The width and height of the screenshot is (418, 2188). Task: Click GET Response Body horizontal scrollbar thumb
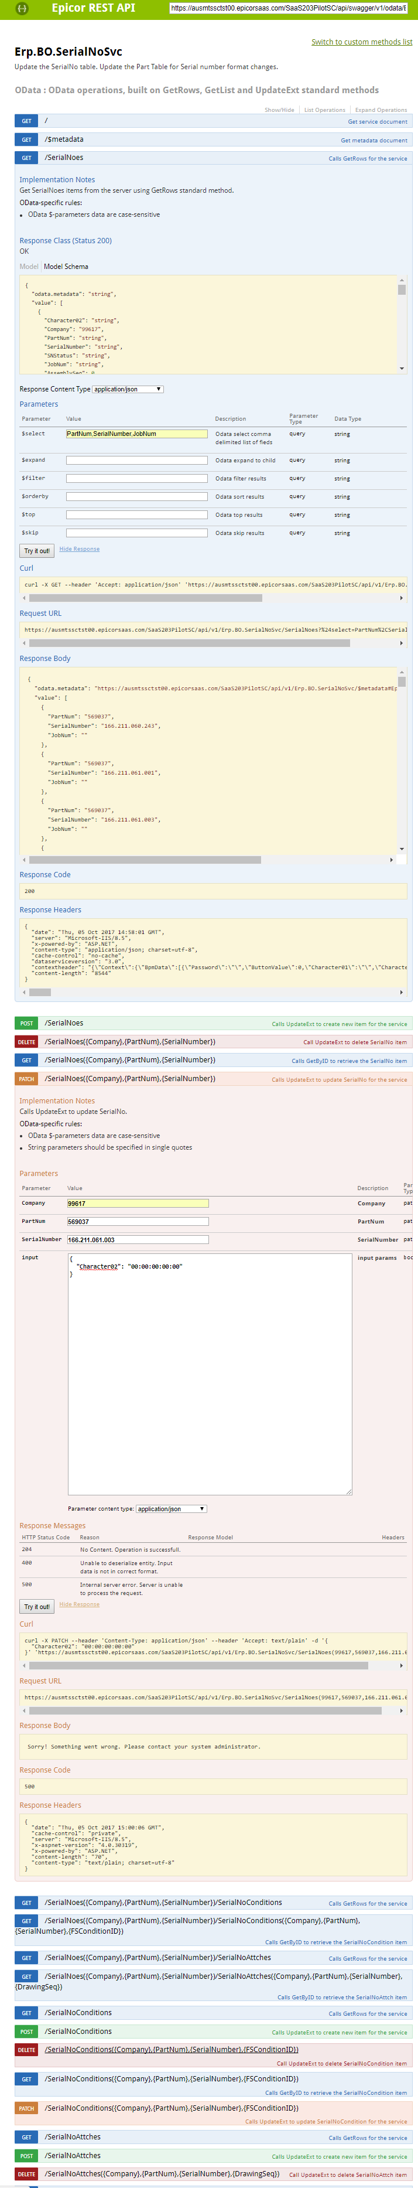146,860
